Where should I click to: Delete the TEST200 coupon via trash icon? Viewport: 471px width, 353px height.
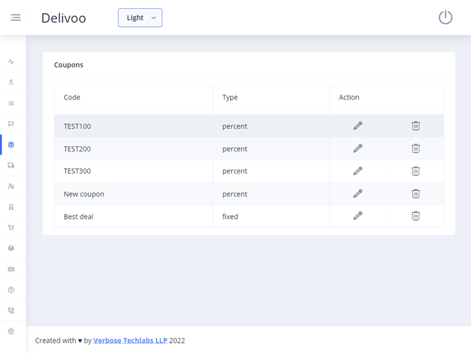pyautogui.click(x=415, y=148)
